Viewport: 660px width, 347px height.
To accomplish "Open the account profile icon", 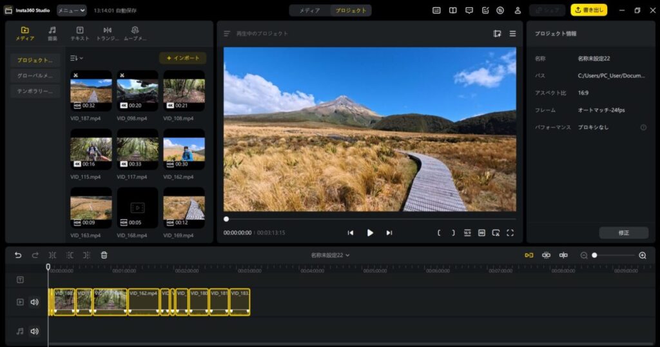I will [x=518, y=10].
